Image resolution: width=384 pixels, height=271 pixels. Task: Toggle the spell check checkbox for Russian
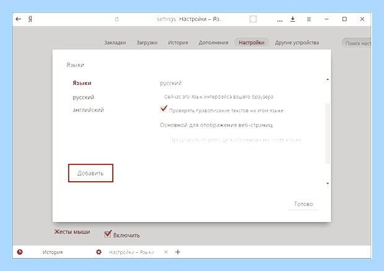click(x=164, y=109)
